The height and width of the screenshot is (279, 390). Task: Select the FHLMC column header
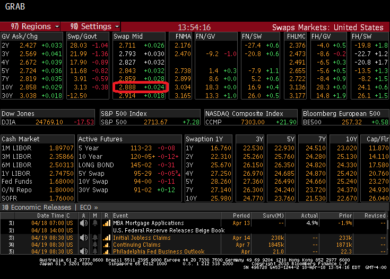pos(296,37)
